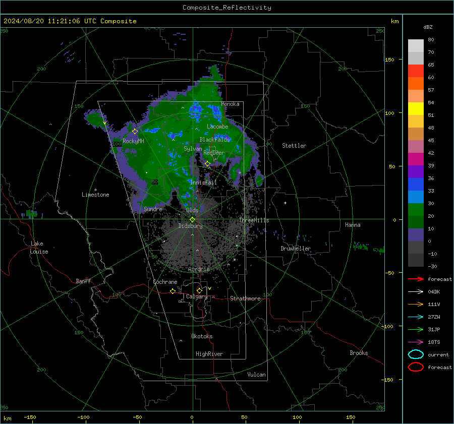Click radar-center diamond marker above Didsbury

[x=193, y=220]
